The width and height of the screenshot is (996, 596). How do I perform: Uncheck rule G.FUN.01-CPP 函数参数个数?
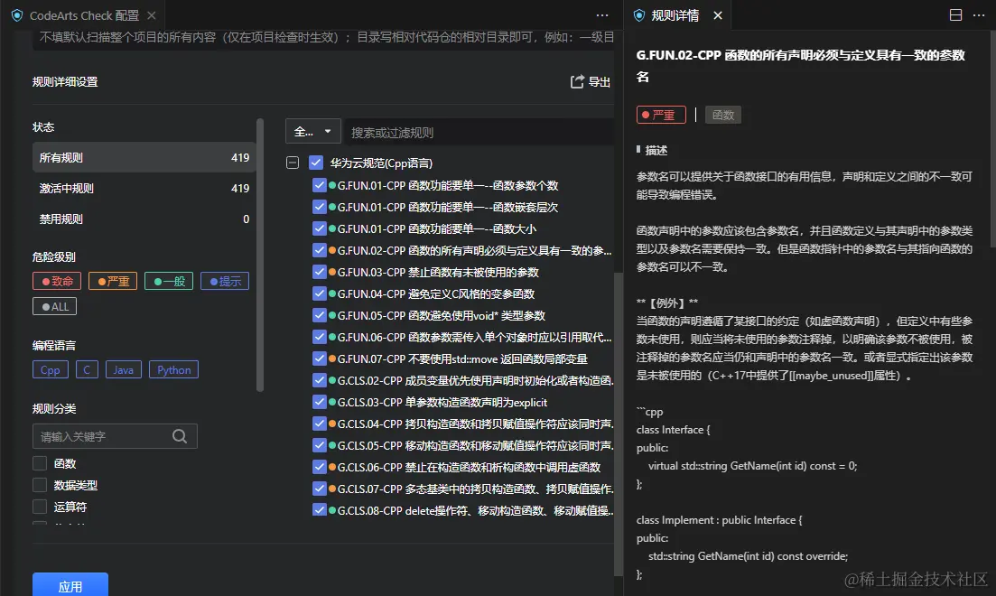pos(320,185)
